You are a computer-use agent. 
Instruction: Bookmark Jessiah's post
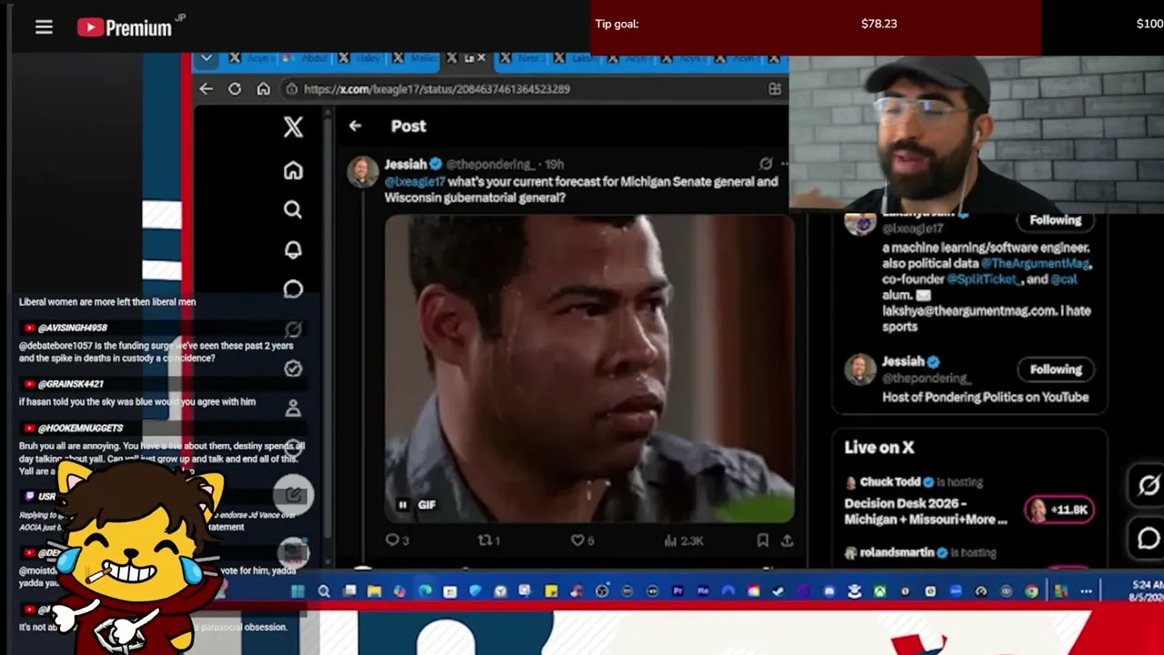coord(763,540)
